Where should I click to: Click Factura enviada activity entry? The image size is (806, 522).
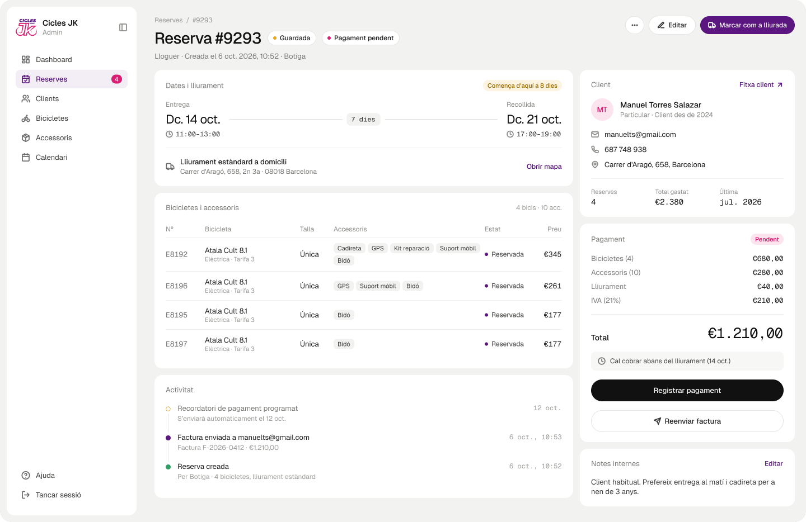click(x=364, y=443)
